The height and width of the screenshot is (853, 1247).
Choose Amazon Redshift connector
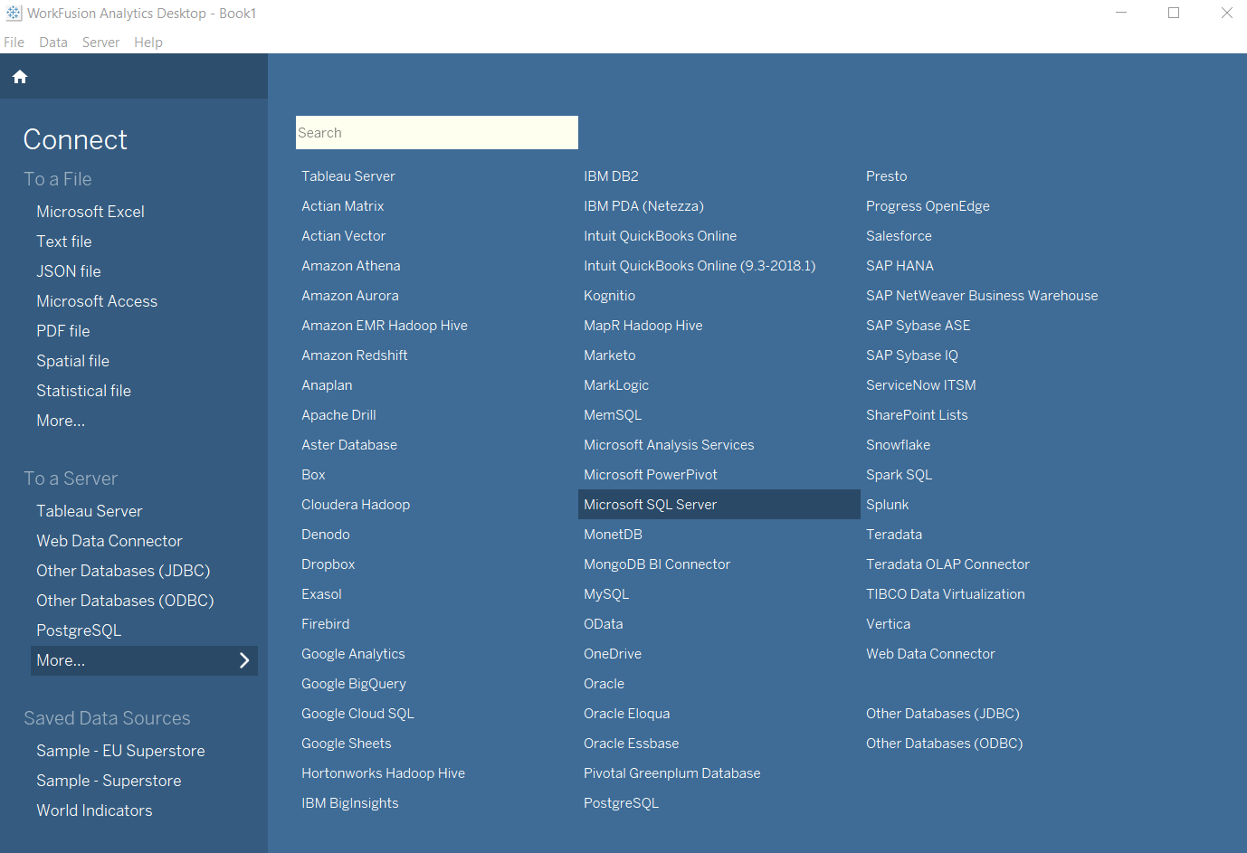[355, 355]
